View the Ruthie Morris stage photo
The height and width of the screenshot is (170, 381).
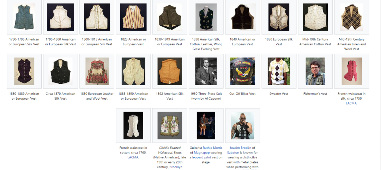tap(206, 125)
